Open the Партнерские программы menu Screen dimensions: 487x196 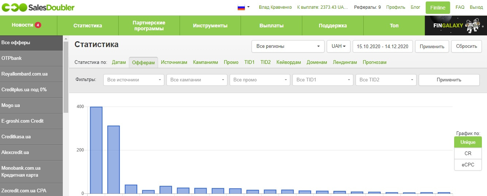[x=149, y=26]
